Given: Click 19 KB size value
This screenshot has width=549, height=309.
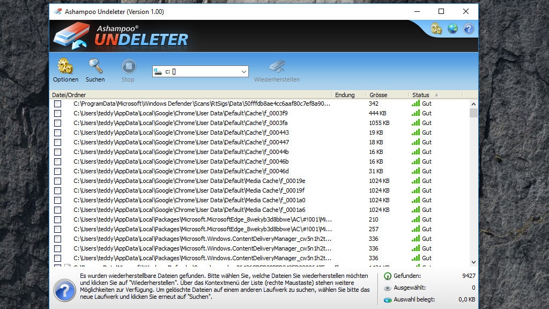Looking at the screenshot, I should click(x=376, y=133).
